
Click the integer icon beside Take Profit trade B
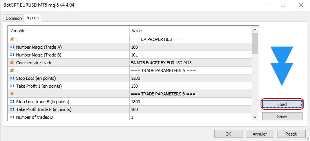12,109
